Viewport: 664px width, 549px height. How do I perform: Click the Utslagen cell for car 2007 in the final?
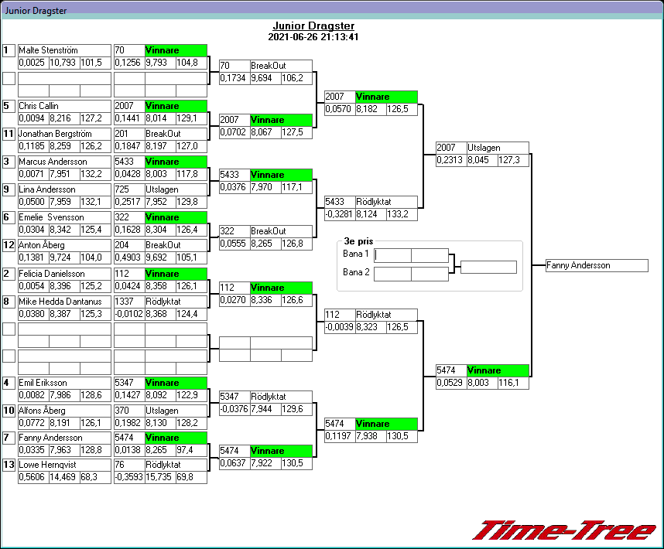[x=497, y=148]
